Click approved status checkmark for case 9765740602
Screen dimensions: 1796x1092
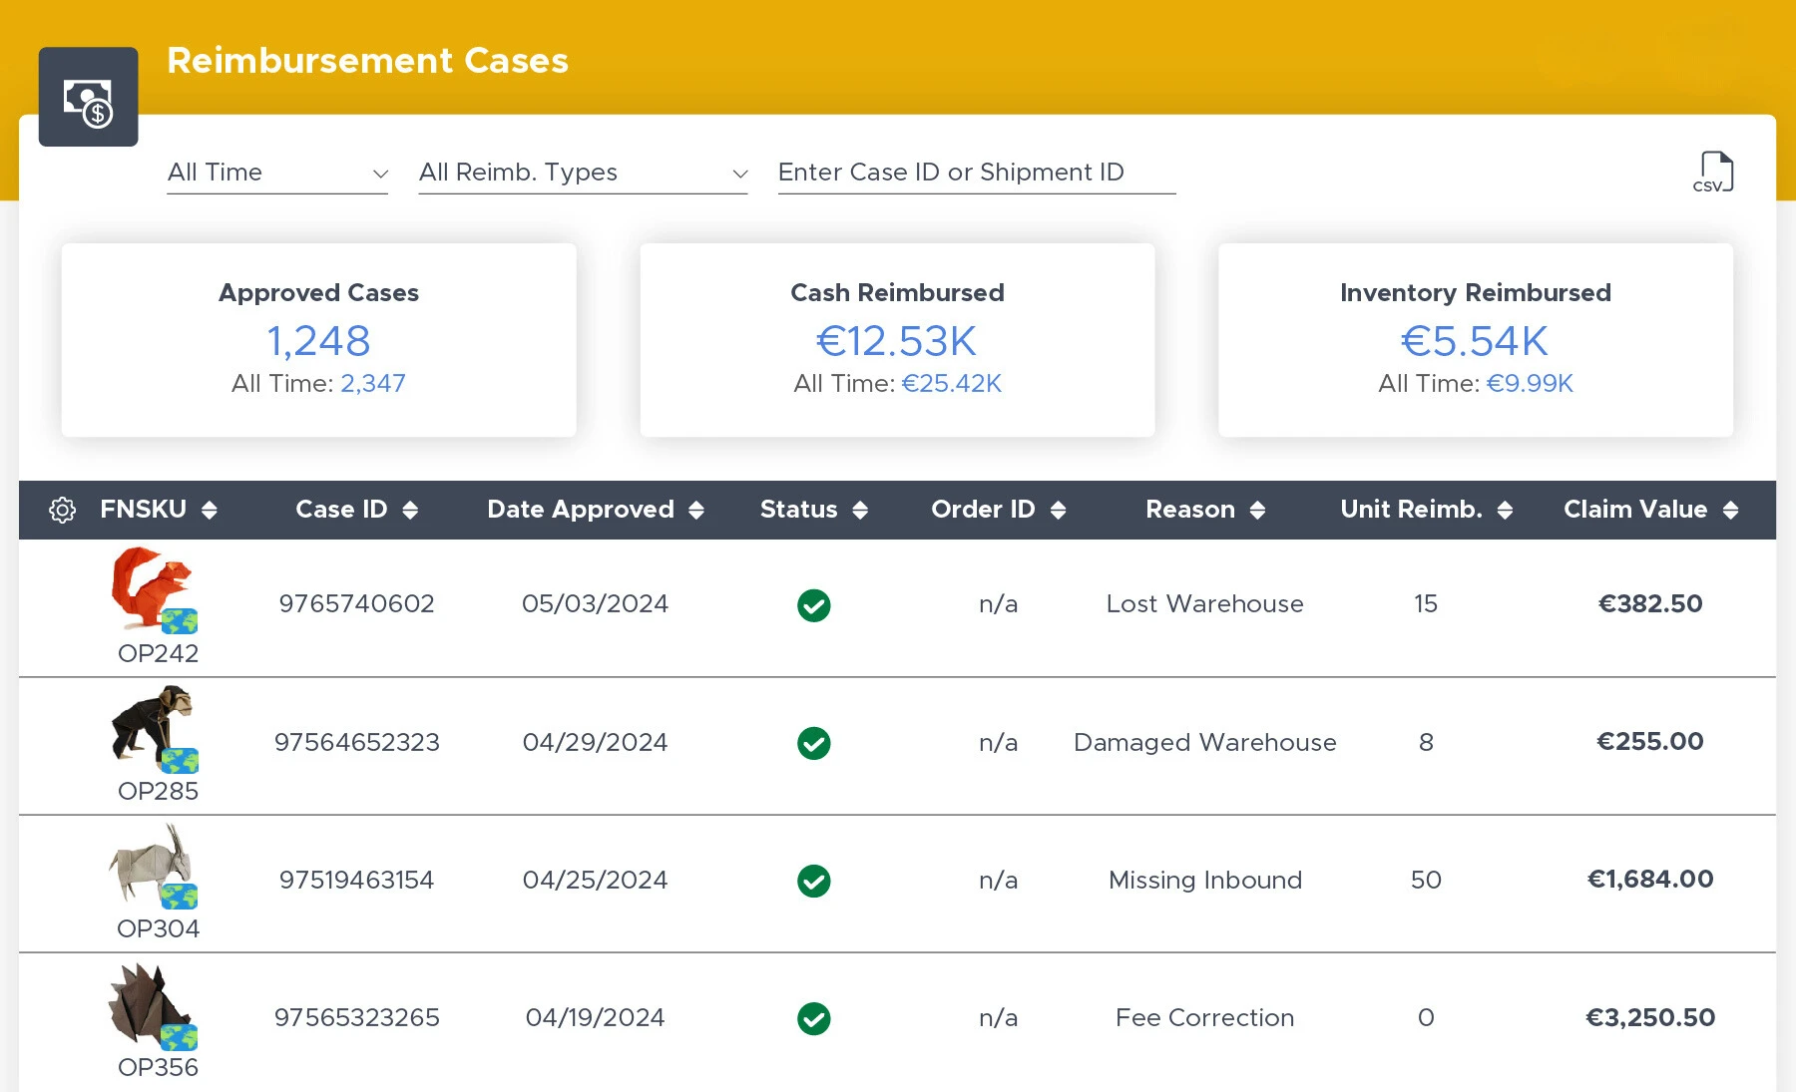pos(814,605)
